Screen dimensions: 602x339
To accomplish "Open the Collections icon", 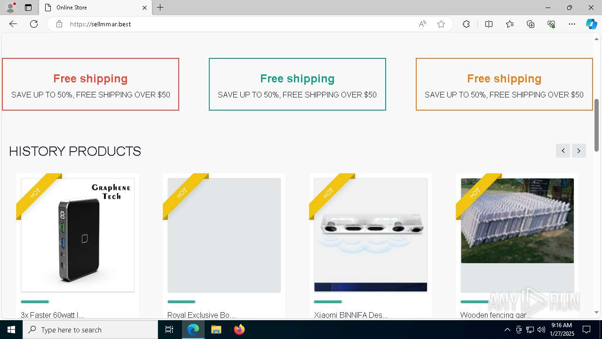I will tap(531, 24).
